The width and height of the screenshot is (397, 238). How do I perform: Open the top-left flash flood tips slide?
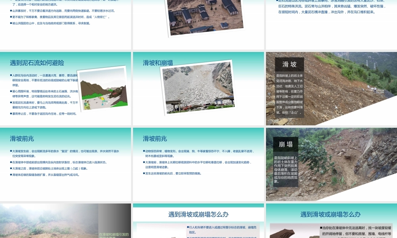tap(66, 25)
